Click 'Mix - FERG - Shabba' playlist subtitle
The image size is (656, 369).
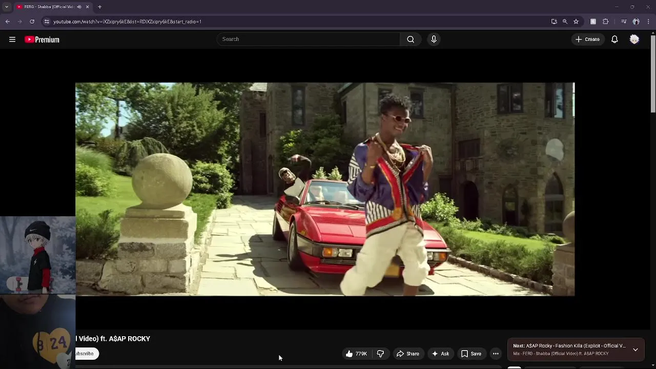[x=561, y=354]
